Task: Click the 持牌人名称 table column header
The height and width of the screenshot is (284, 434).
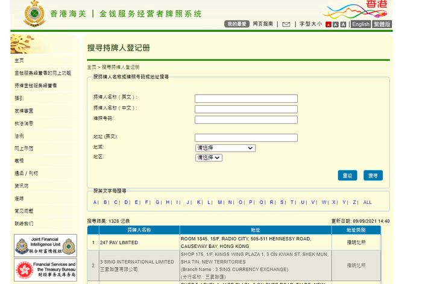Action: (139, 230)
